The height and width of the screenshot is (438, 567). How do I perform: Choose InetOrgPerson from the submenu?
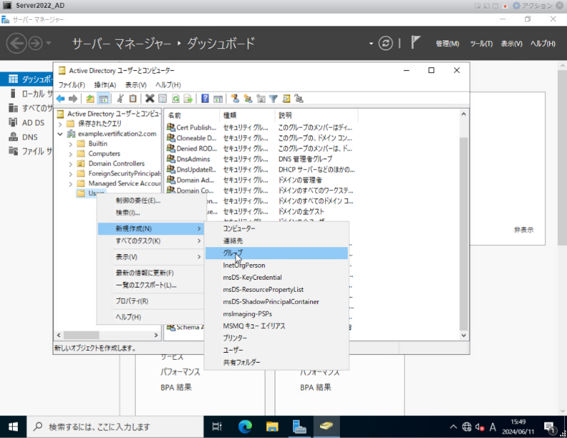tap(277, 265)
